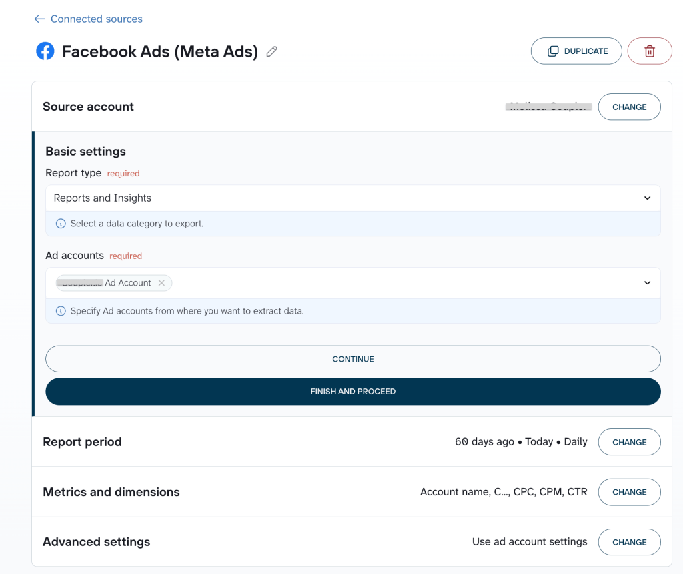The image size is (683, 574).
Task: Click 'Use ad account settings' text
Action: [x=530, y=542]
